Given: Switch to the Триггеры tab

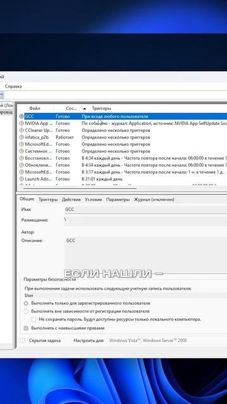Looking at the screenshot, I should [x=48, y=199].
